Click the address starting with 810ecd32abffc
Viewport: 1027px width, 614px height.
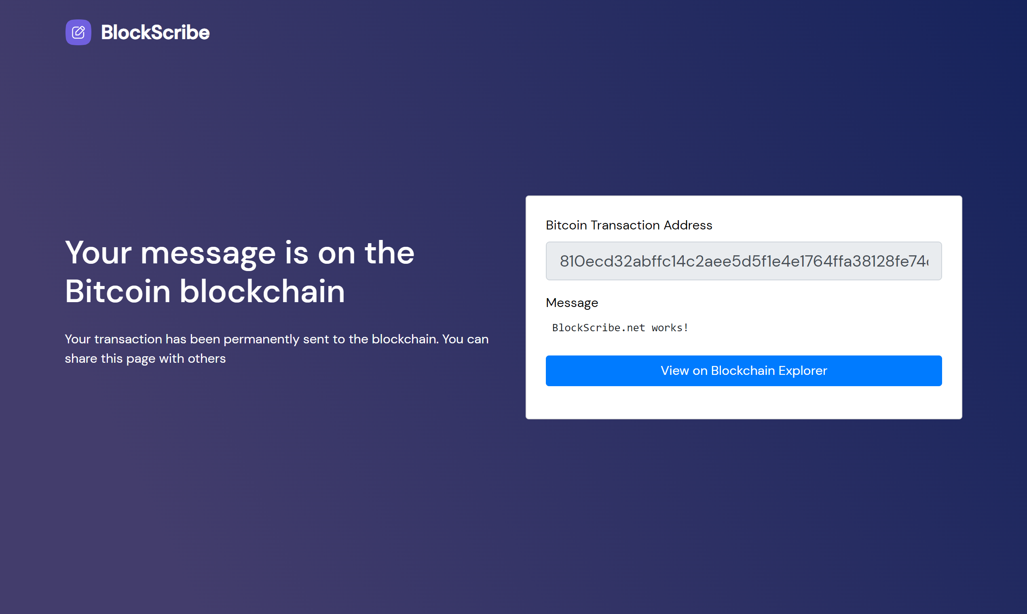[x=743, y=261]
